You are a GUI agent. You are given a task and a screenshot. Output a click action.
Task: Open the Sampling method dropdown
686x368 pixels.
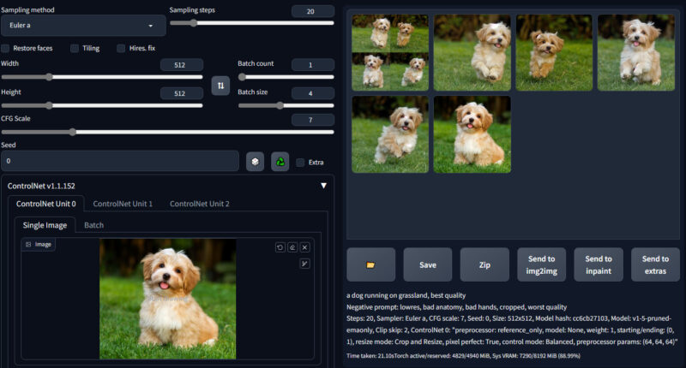(83, 26)
